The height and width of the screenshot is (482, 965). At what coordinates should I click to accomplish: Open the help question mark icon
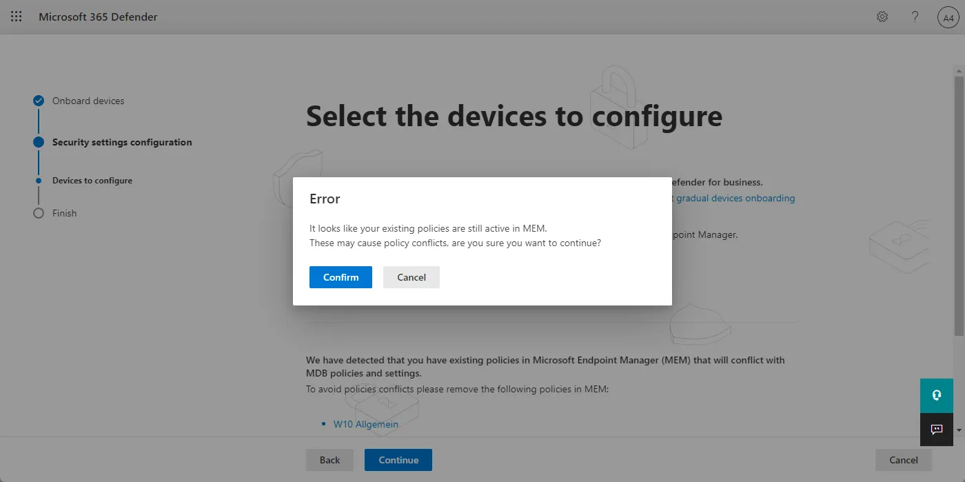(x=915, y=17)
